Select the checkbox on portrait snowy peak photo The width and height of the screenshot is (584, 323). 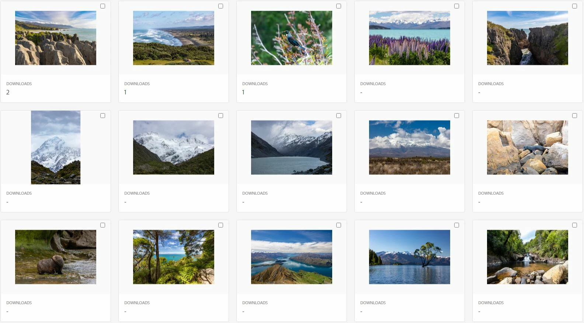102,116
